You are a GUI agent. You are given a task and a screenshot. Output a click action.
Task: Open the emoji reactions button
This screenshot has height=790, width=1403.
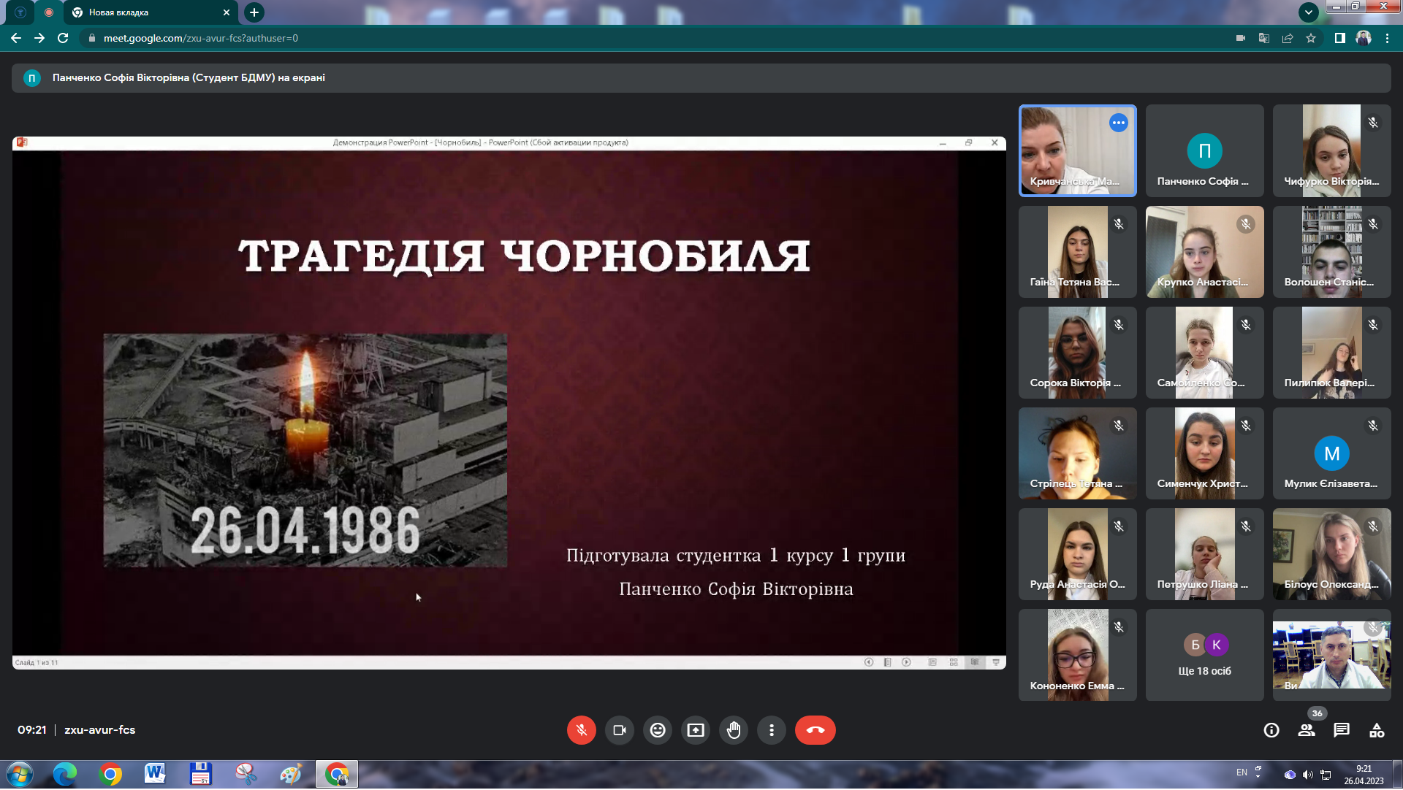657,731
